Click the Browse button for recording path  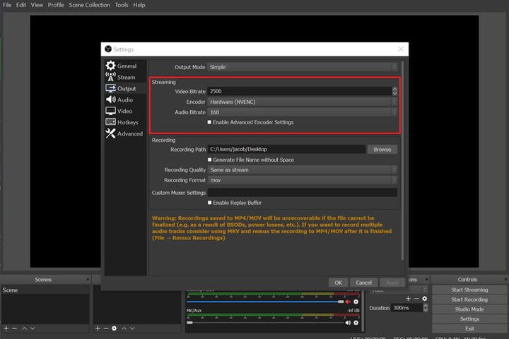[382, 150]
